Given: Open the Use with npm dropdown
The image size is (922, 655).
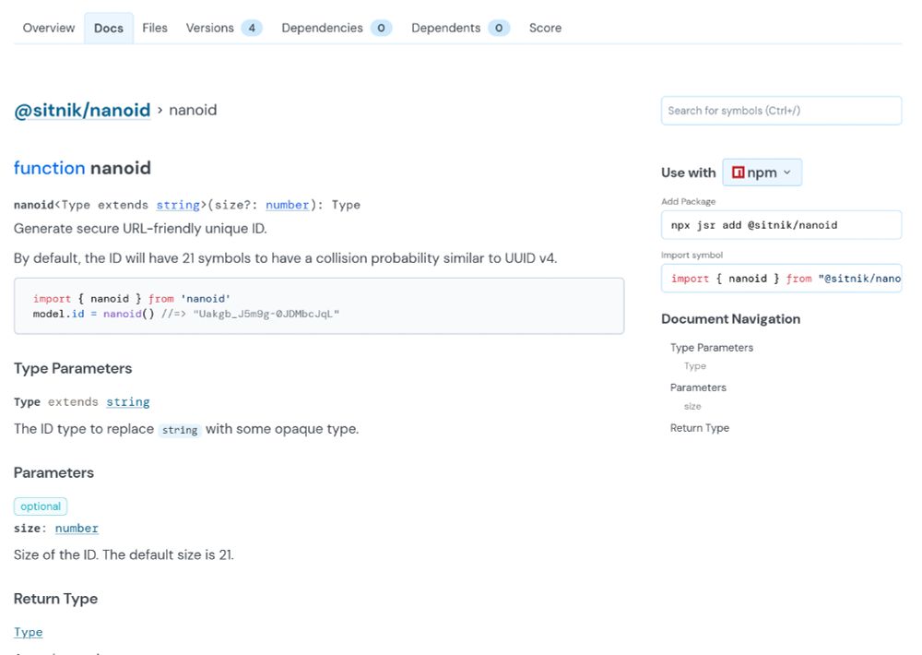Looking at the screenshot, I should pyautogui.click(x=762, y=173).
